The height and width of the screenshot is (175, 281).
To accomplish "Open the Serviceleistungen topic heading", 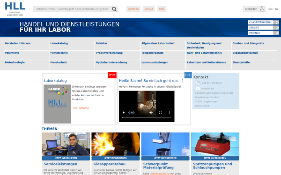I will (60, 164).
